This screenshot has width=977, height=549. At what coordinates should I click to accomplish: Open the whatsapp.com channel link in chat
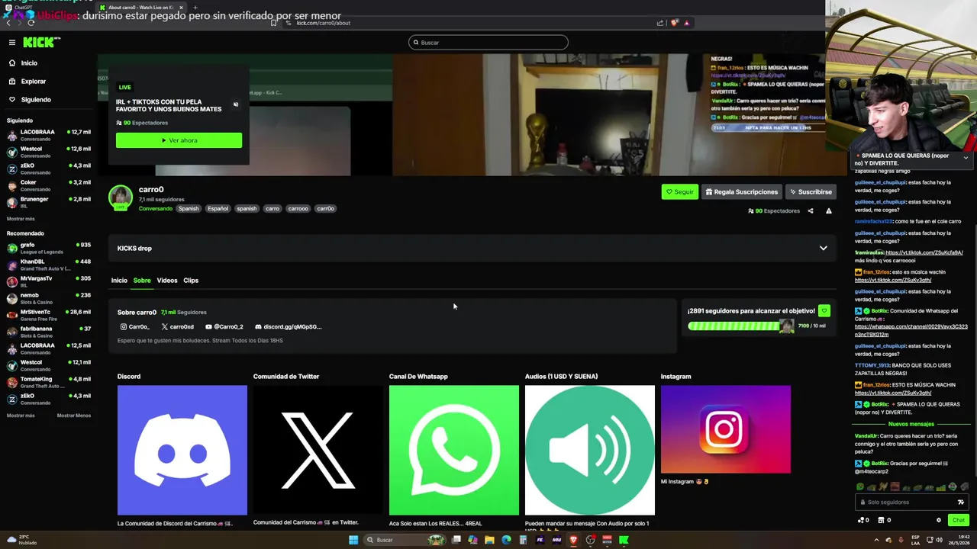911,330
